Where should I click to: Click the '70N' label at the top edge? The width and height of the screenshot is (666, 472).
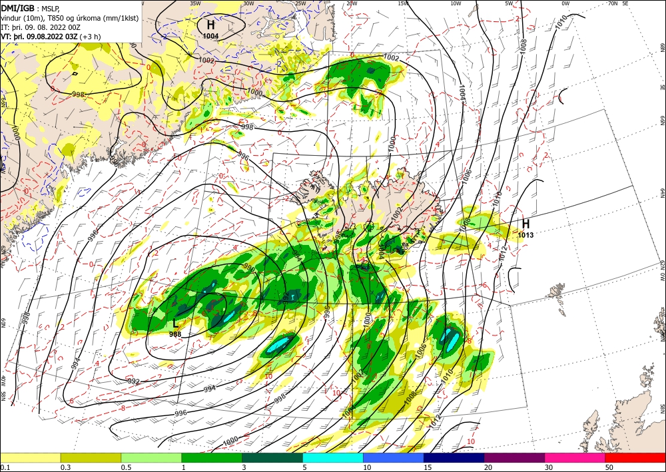pyautogui.click(x=613, y=3)
